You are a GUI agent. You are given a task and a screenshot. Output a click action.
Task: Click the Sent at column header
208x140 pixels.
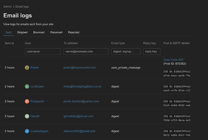(x=9, y=43)
